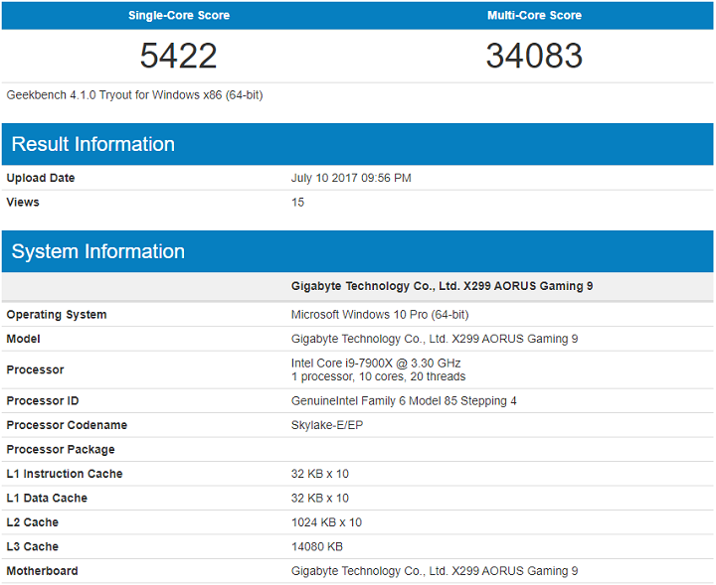Select L1 Data Cache value 32 KB x 10
This screenshot has width=716, height=585.
point(319,498)
